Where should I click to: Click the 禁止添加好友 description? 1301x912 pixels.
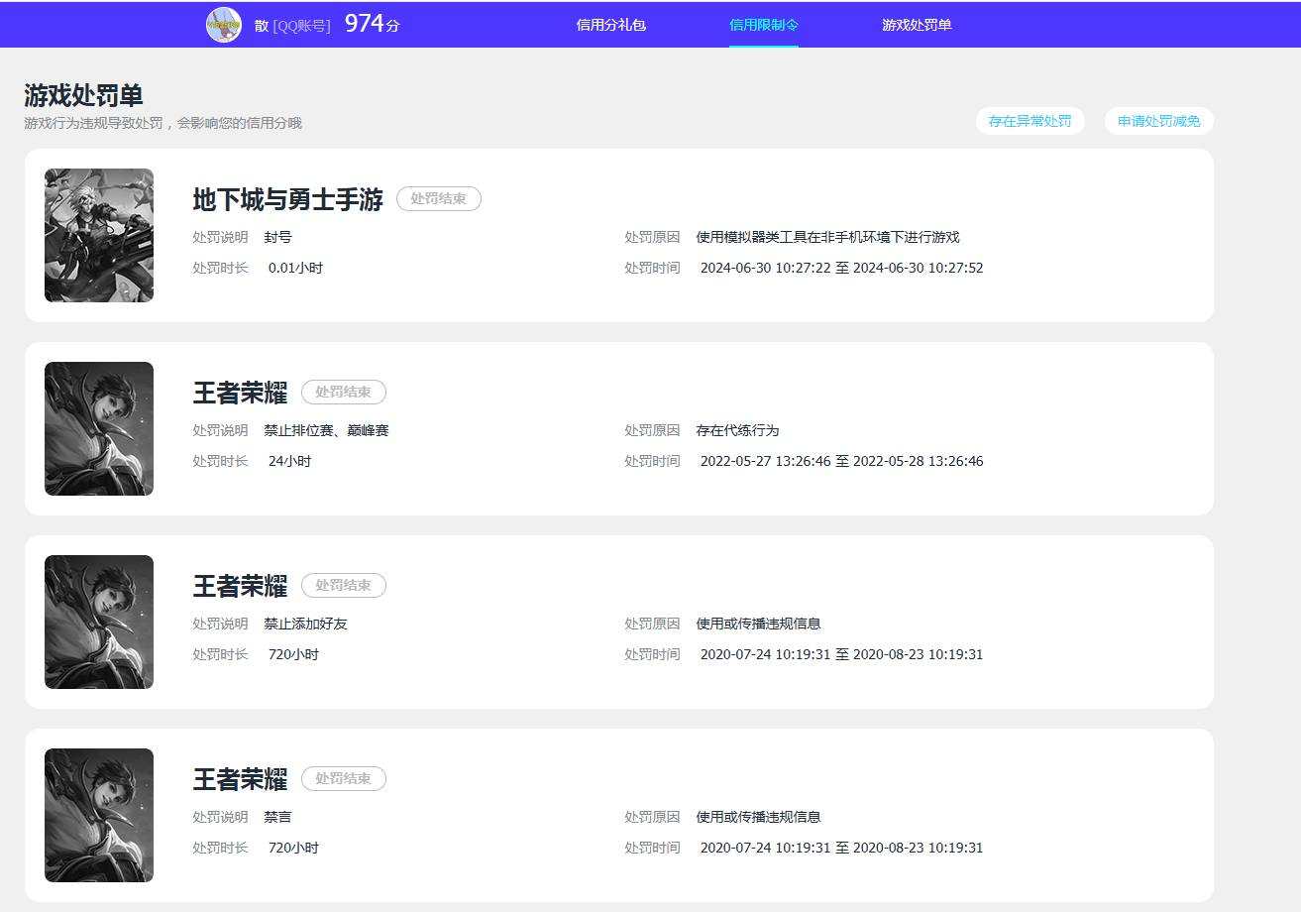305,624
